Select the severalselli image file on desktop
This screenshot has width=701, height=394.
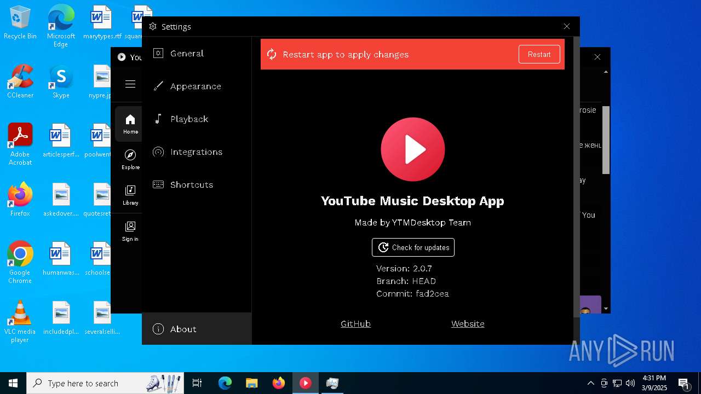point(102,318)
